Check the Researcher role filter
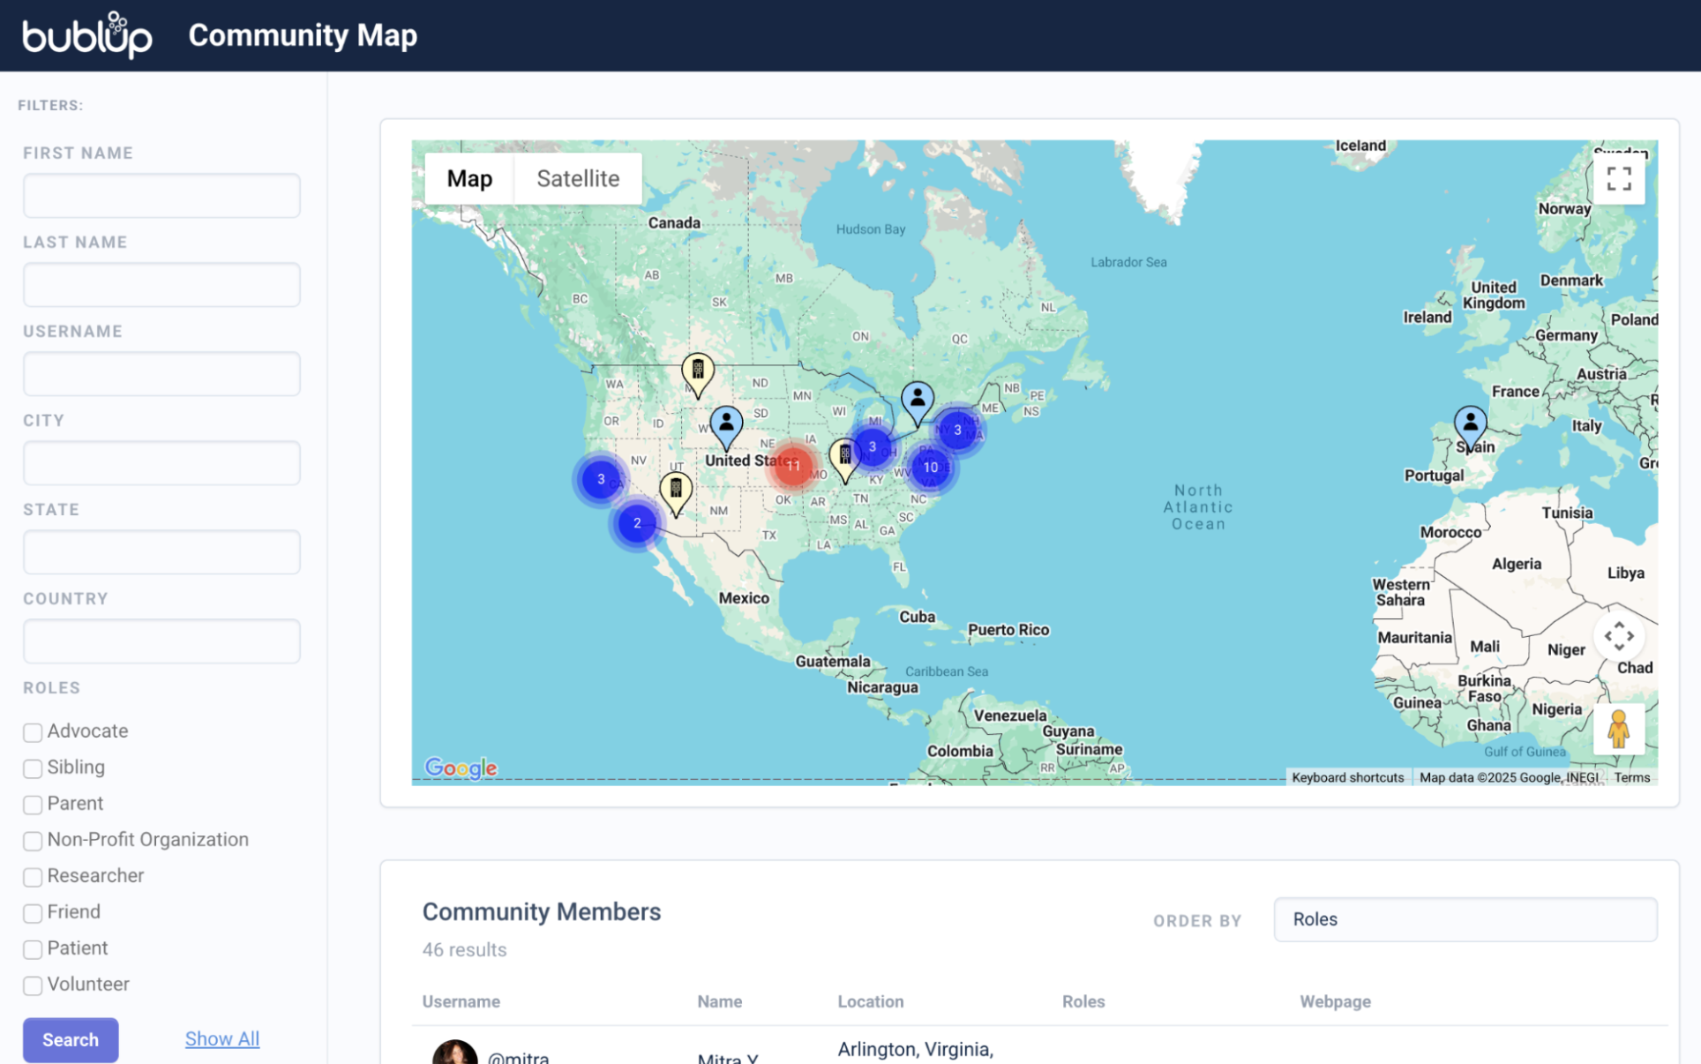The width and height of the screenshot is (1701, 1064). (x=33, y=877)
